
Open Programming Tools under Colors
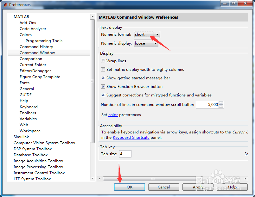(44, 41)
